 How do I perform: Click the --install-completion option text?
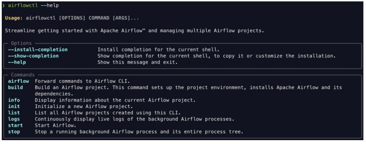click(38, 50)
